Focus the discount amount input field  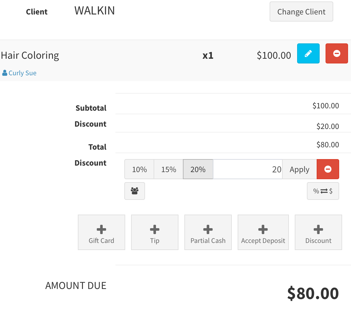(247, 169)
